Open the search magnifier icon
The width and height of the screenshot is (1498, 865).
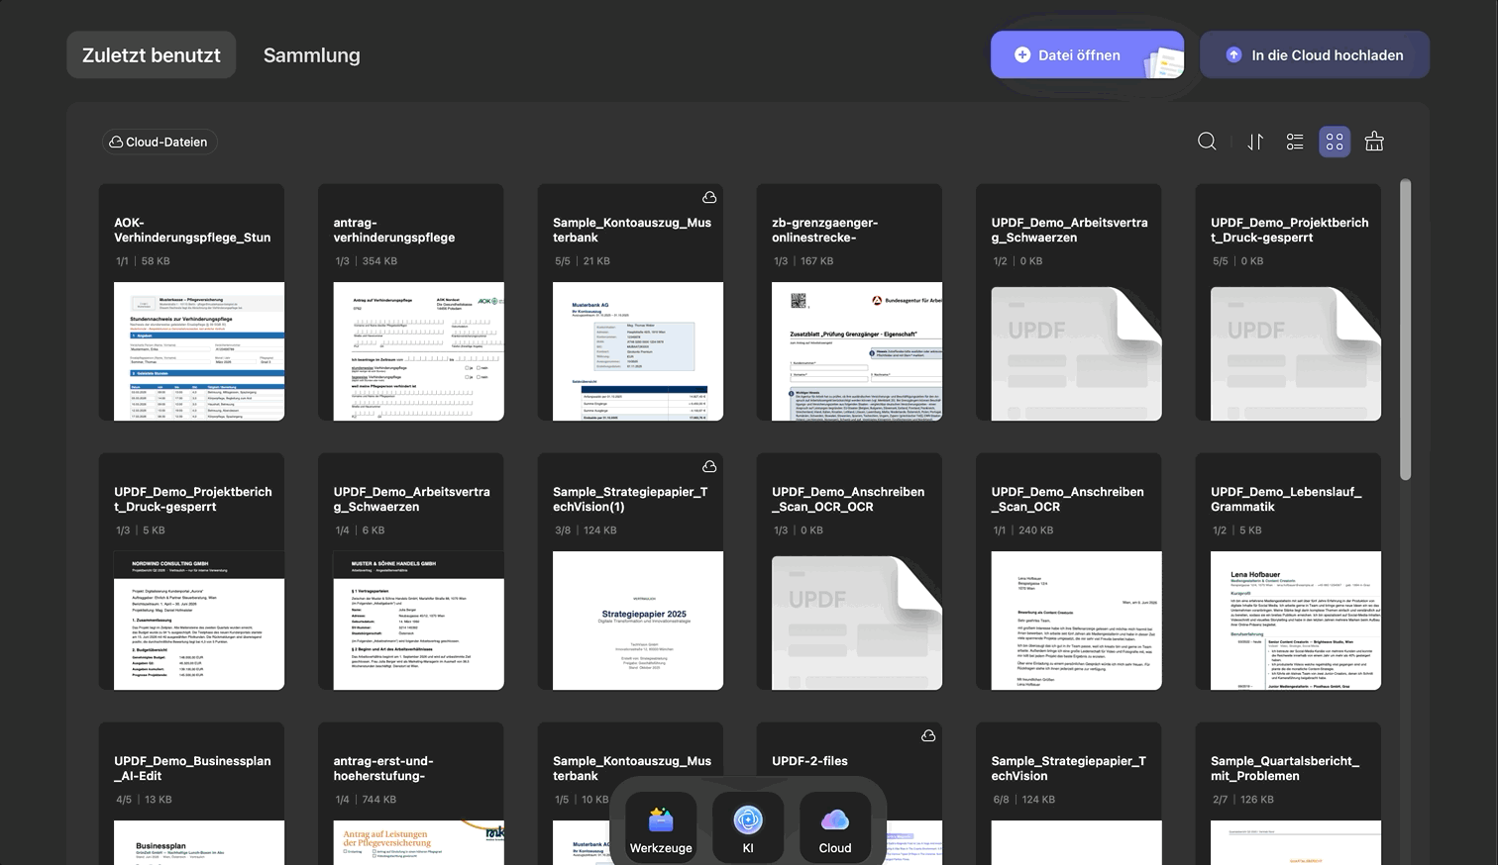pyautogui.click(x=1207, y=142)
